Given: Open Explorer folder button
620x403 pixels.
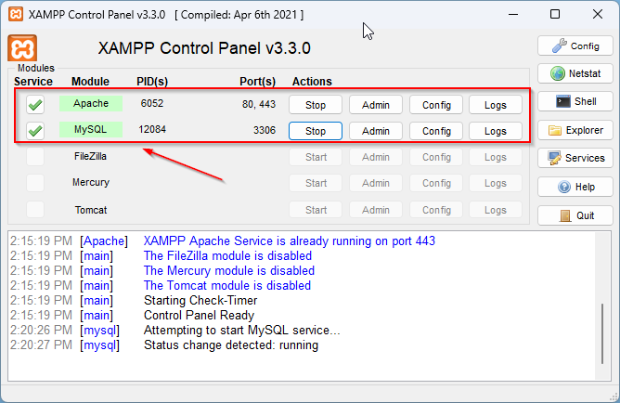Looking at the screenshot, I should [x=575, y=130].
